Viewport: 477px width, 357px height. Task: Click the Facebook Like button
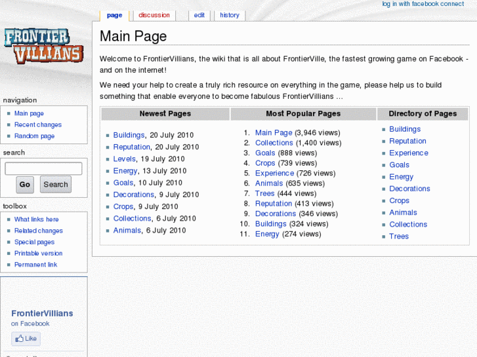(26, 339)
